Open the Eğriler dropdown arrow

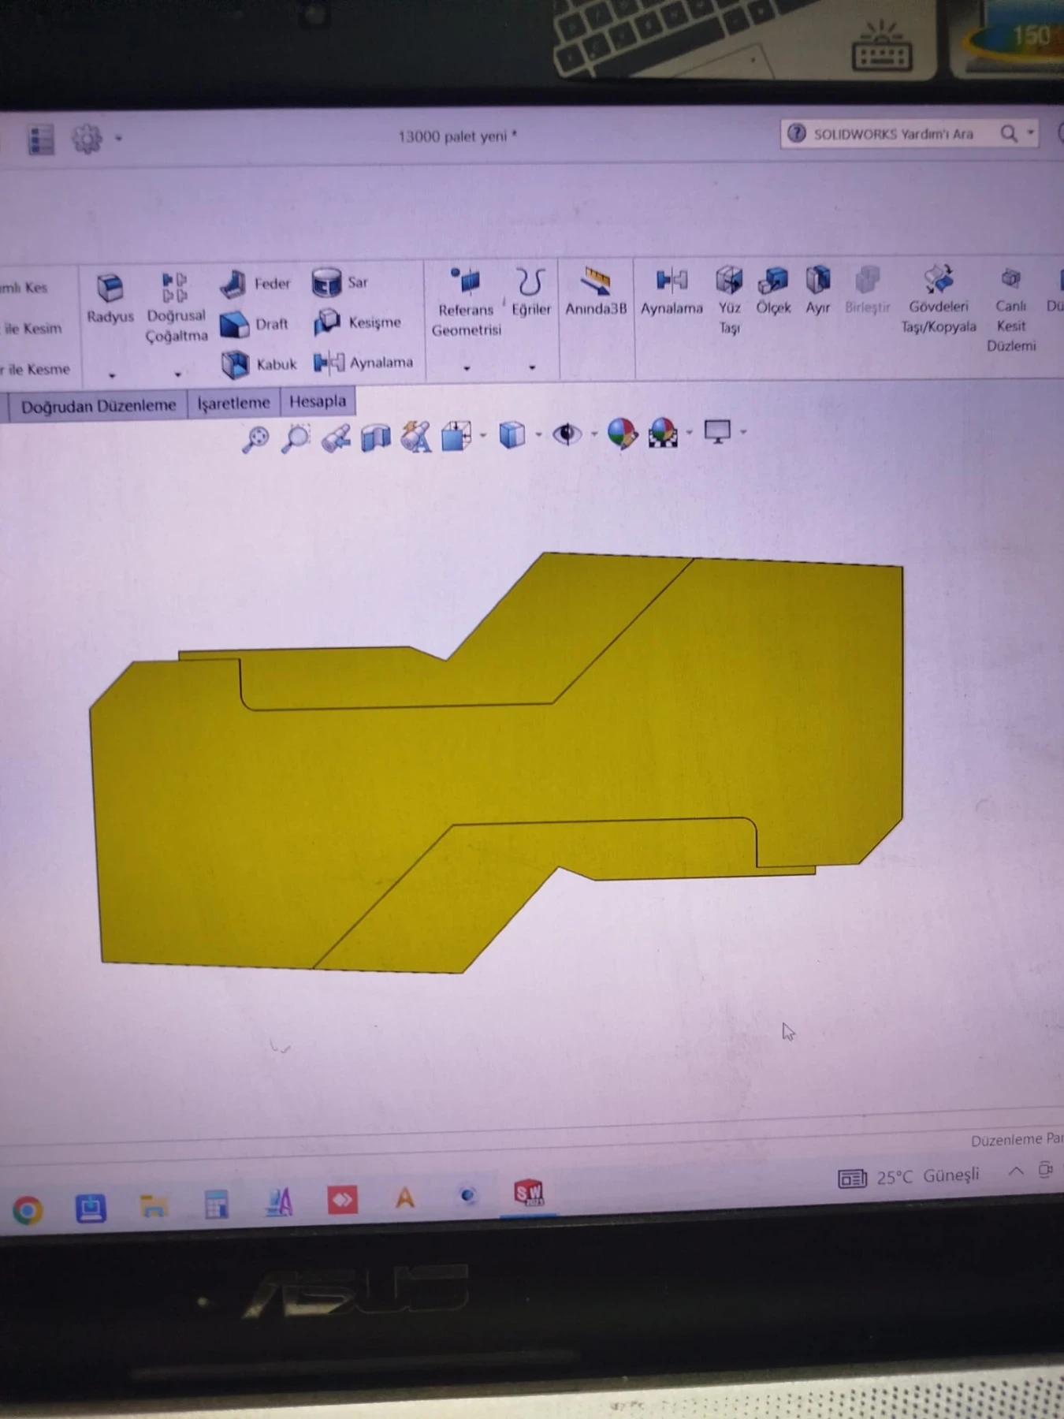(533, 367)
